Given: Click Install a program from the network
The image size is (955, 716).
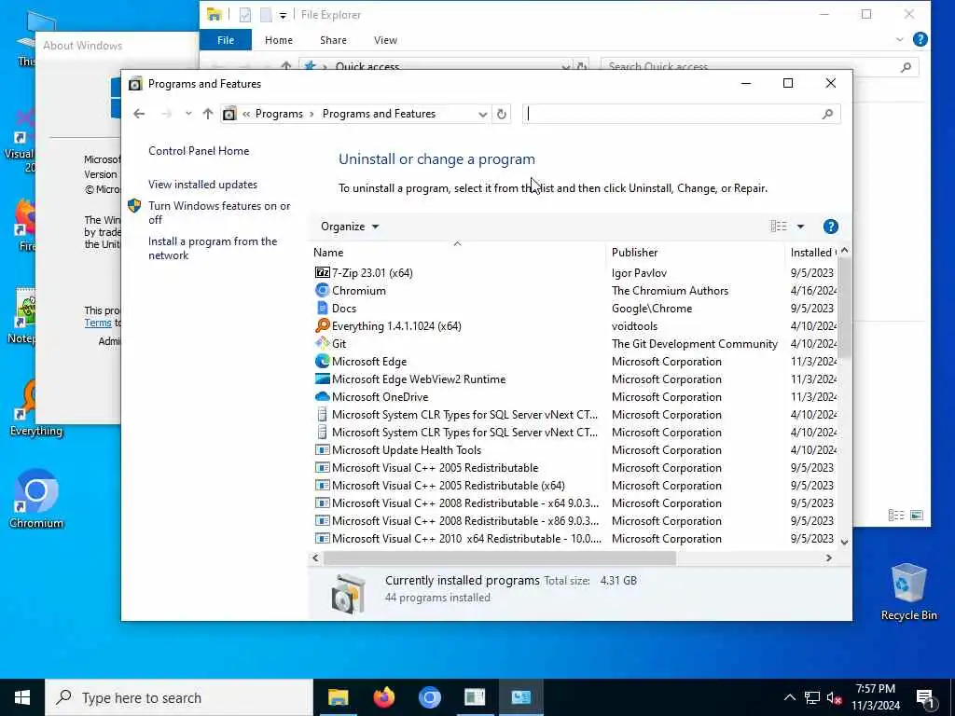Looking at the screenshot, I should tap(213, 248).
